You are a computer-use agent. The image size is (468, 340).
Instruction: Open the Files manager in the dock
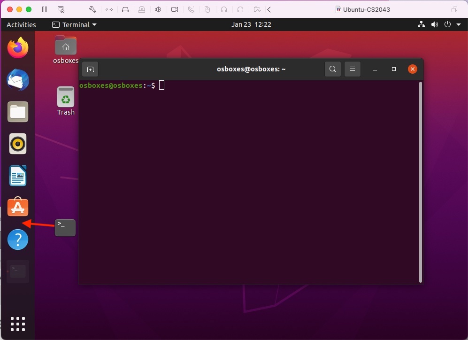point(18,112)
